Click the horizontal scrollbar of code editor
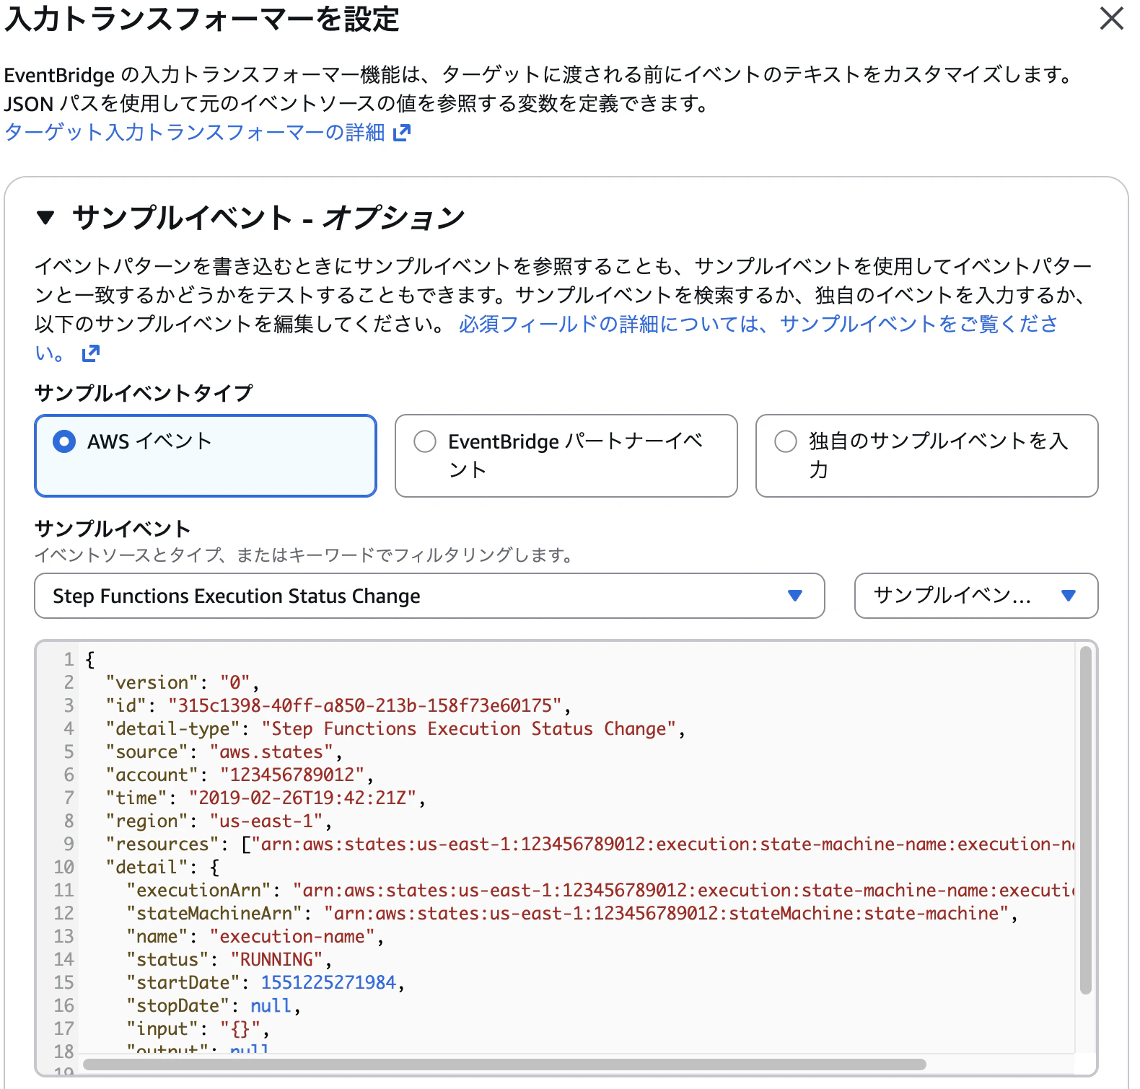 504,1064
